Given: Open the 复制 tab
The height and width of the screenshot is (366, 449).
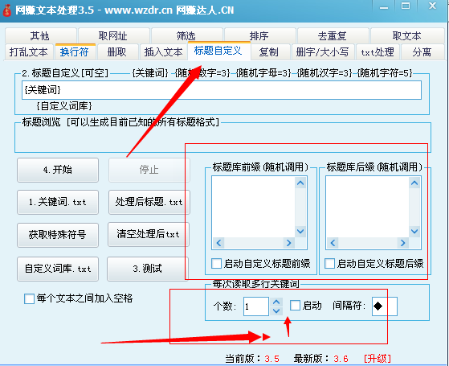Looking at the screenshot, I should [x=270, y=52].
